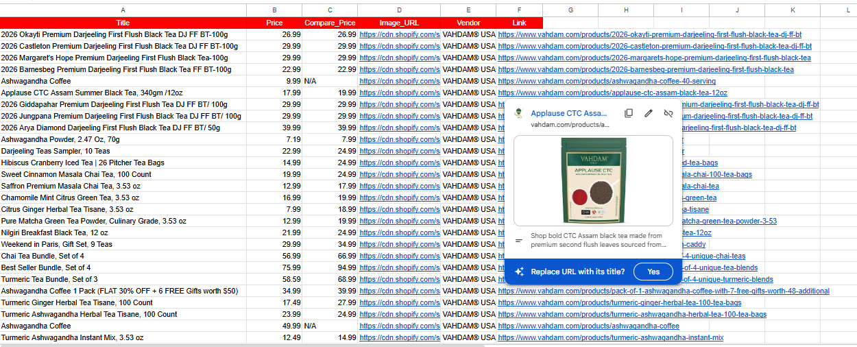Viewport: 857px width, 347px height.
Task: Select column G header
Action: pos(570,10)
